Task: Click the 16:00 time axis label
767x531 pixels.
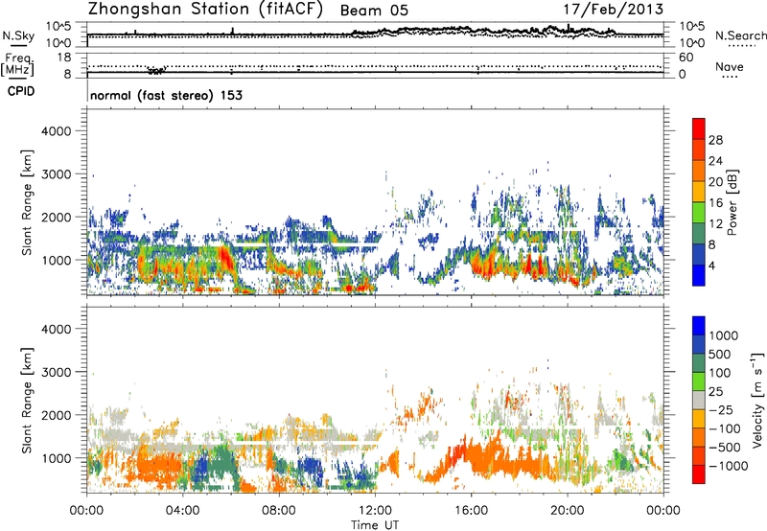Action: click(x=471, y=511)
